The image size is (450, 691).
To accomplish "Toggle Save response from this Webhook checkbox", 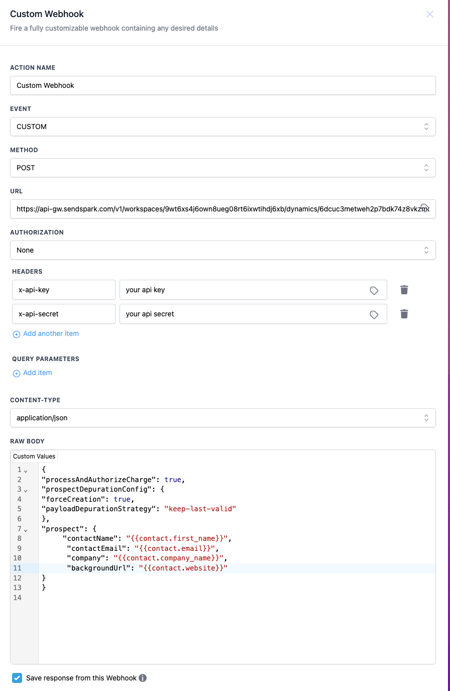I will (x=17, y=678).
